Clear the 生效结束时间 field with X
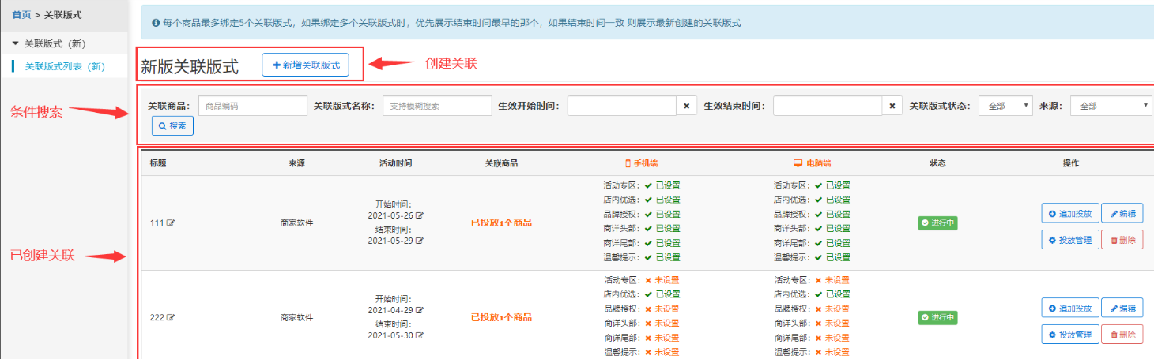 (892, 106)
